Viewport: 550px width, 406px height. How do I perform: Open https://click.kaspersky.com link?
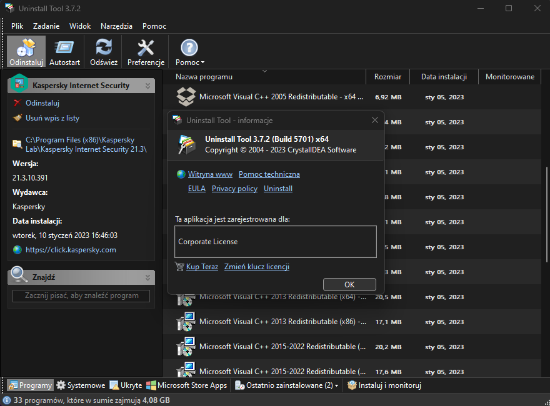[71, 250]
